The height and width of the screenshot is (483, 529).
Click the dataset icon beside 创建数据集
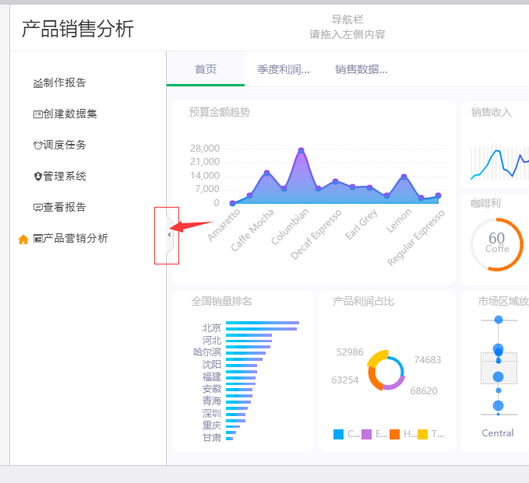click(38, 114)
